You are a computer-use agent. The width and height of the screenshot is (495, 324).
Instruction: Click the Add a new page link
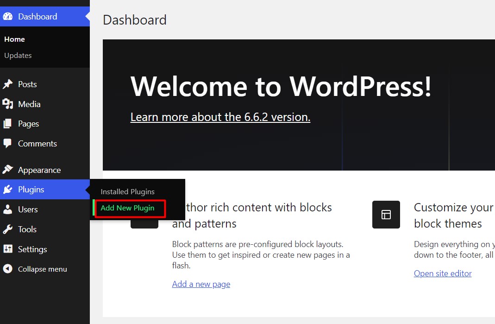tap(201, 284)
